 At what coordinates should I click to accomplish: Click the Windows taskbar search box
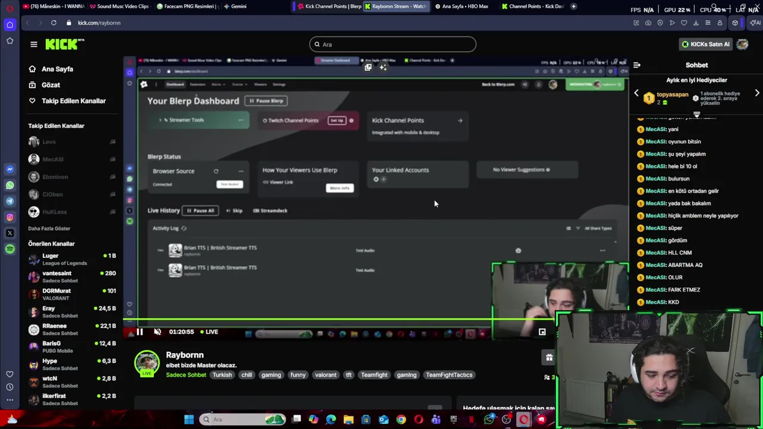click(x=243, y=419)
